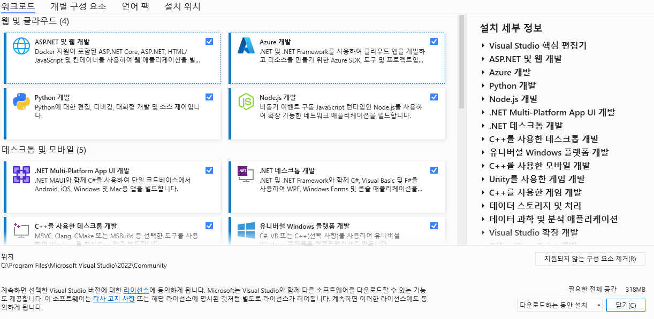Expand .NET 데스크톱 개발 in details

pos(483,126)
